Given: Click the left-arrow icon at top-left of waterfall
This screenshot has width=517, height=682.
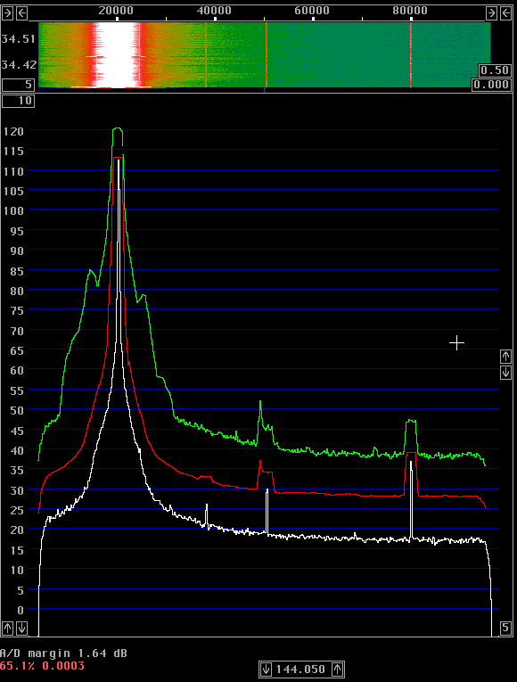Looking at the screenshot, I should pyautogui.click(x=21, y=13).
